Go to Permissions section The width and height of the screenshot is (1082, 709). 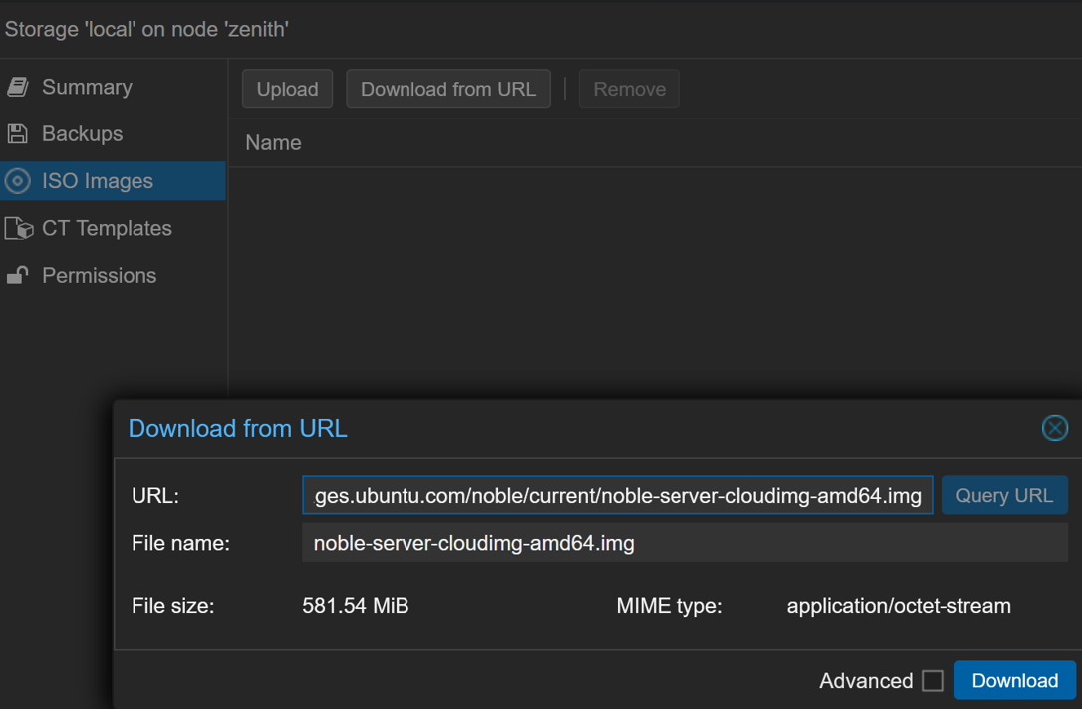click(99, 276)
